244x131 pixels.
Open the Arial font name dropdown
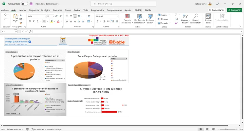point(45,16)
